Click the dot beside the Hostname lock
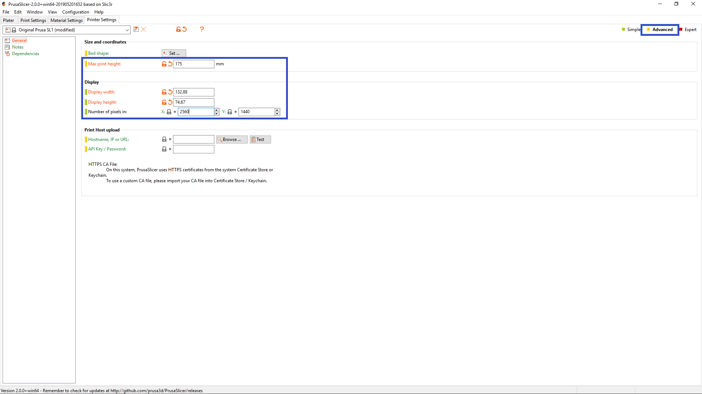This screenshot has width=702, height=394. tap(170, 139)
